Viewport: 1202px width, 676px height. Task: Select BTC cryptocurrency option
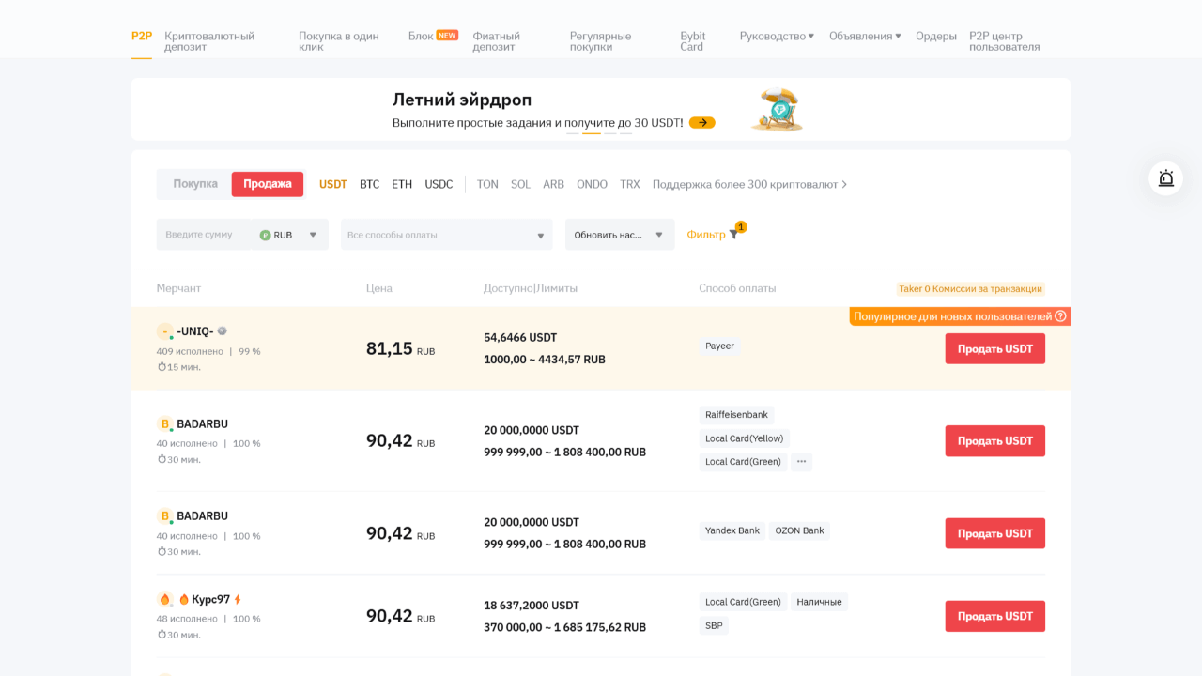click(x=369, y=185)
